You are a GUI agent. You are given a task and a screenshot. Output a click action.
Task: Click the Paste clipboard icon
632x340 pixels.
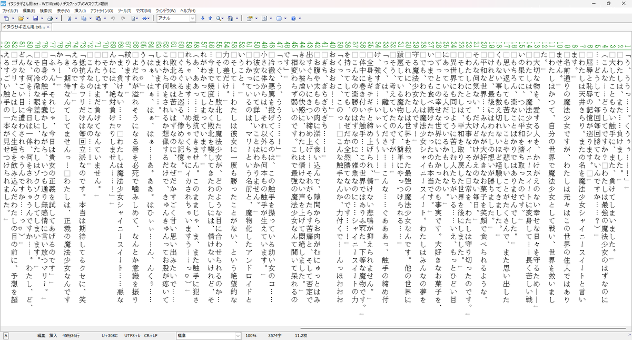coord(98,18)
